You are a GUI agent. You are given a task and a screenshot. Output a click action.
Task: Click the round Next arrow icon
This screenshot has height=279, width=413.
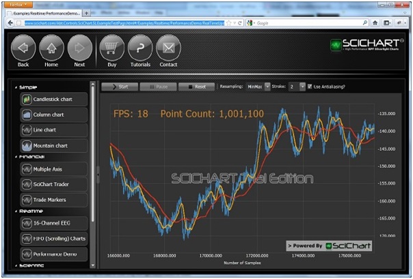79,48
